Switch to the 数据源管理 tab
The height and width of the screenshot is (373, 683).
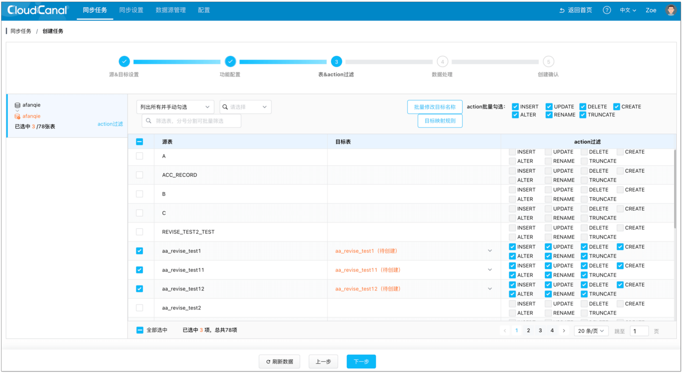171,10
